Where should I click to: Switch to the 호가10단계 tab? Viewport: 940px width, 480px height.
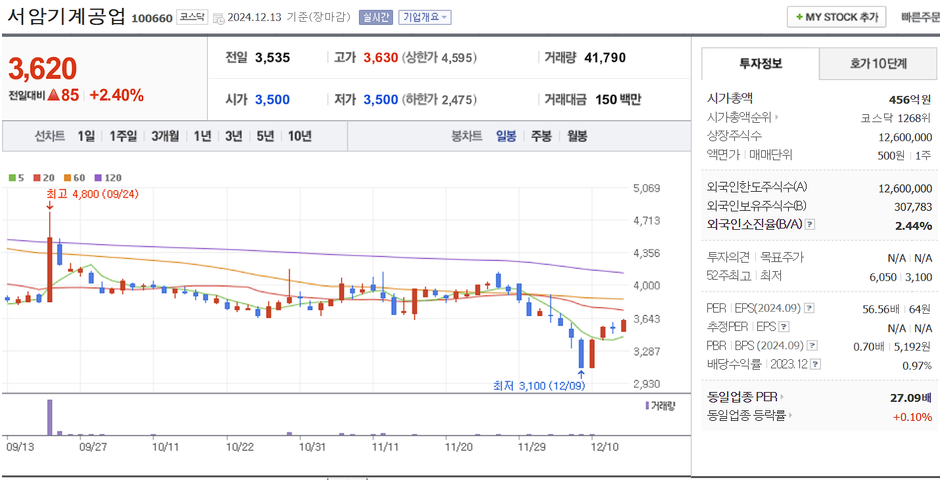pos(878,64)
